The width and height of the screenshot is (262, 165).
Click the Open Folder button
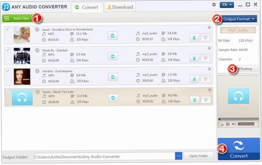pos(198,156)
